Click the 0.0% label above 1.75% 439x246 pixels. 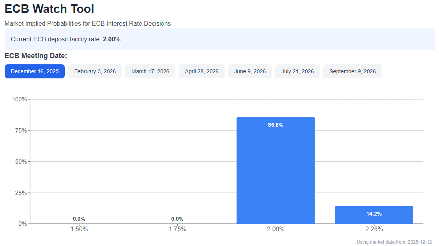click(x=177, y=219)
